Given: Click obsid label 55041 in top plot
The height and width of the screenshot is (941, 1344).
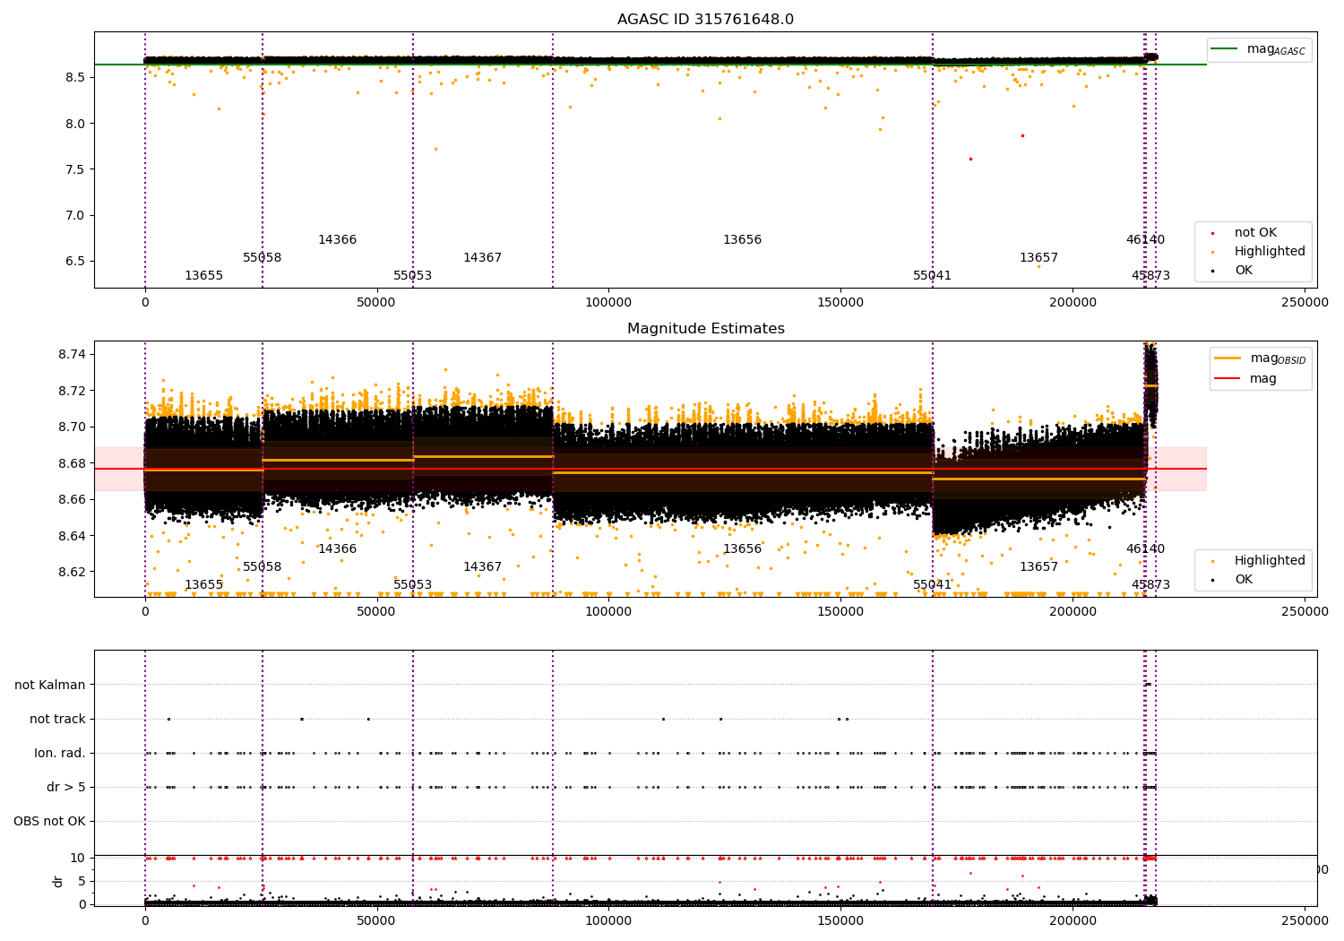Looking at the screenshot, I should pos(932,276).
